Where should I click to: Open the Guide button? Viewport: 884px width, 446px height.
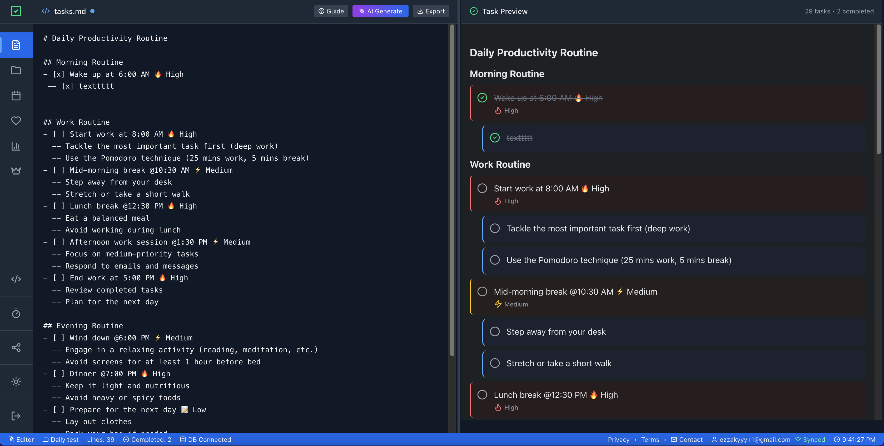coord(331,11)
